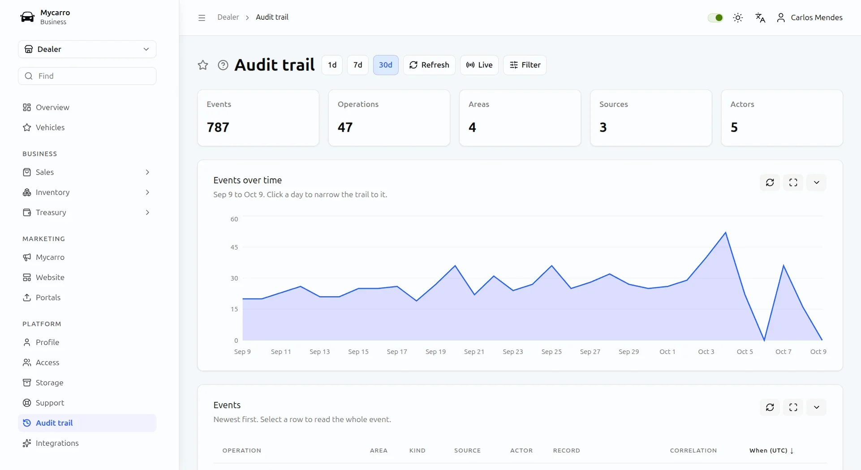Screen dimensions: 861x470
Task: Select the 30d time range
Action: [x=386, y=65]
